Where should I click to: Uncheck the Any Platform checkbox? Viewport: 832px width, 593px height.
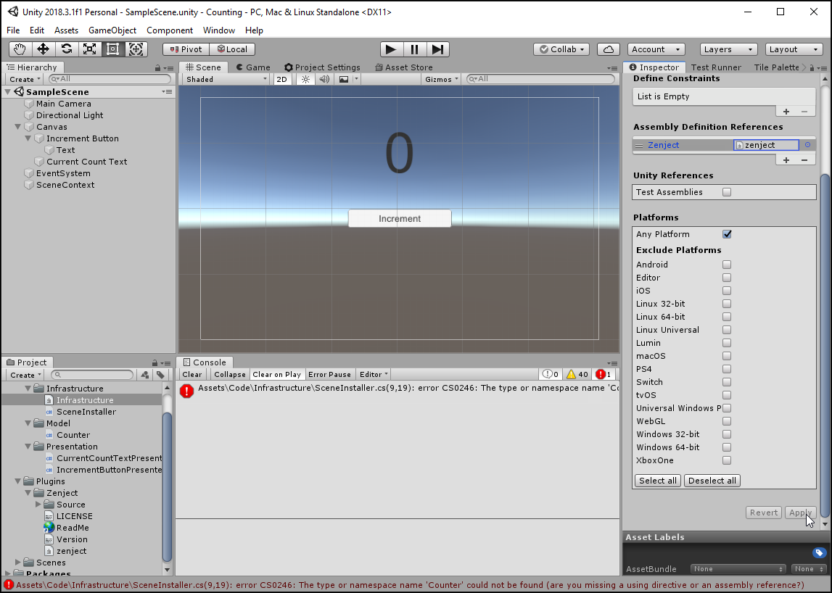click(727, 234)
